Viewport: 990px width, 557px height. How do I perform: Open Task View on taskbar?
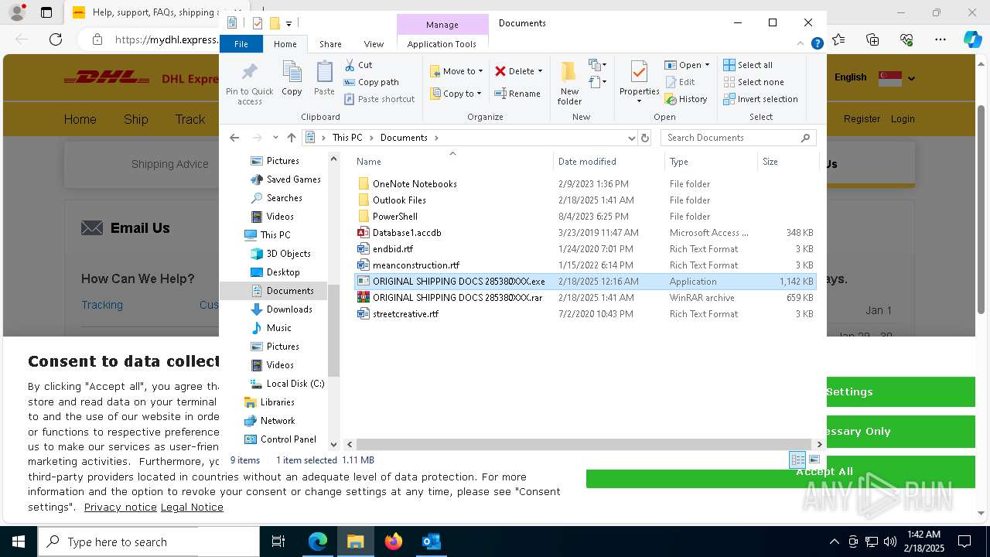point(278,542)
